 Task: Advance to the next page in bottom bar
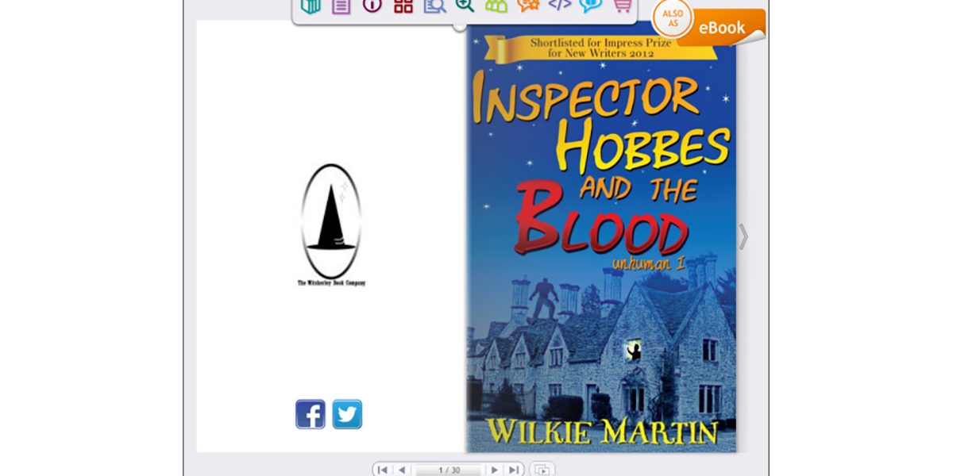495,470
